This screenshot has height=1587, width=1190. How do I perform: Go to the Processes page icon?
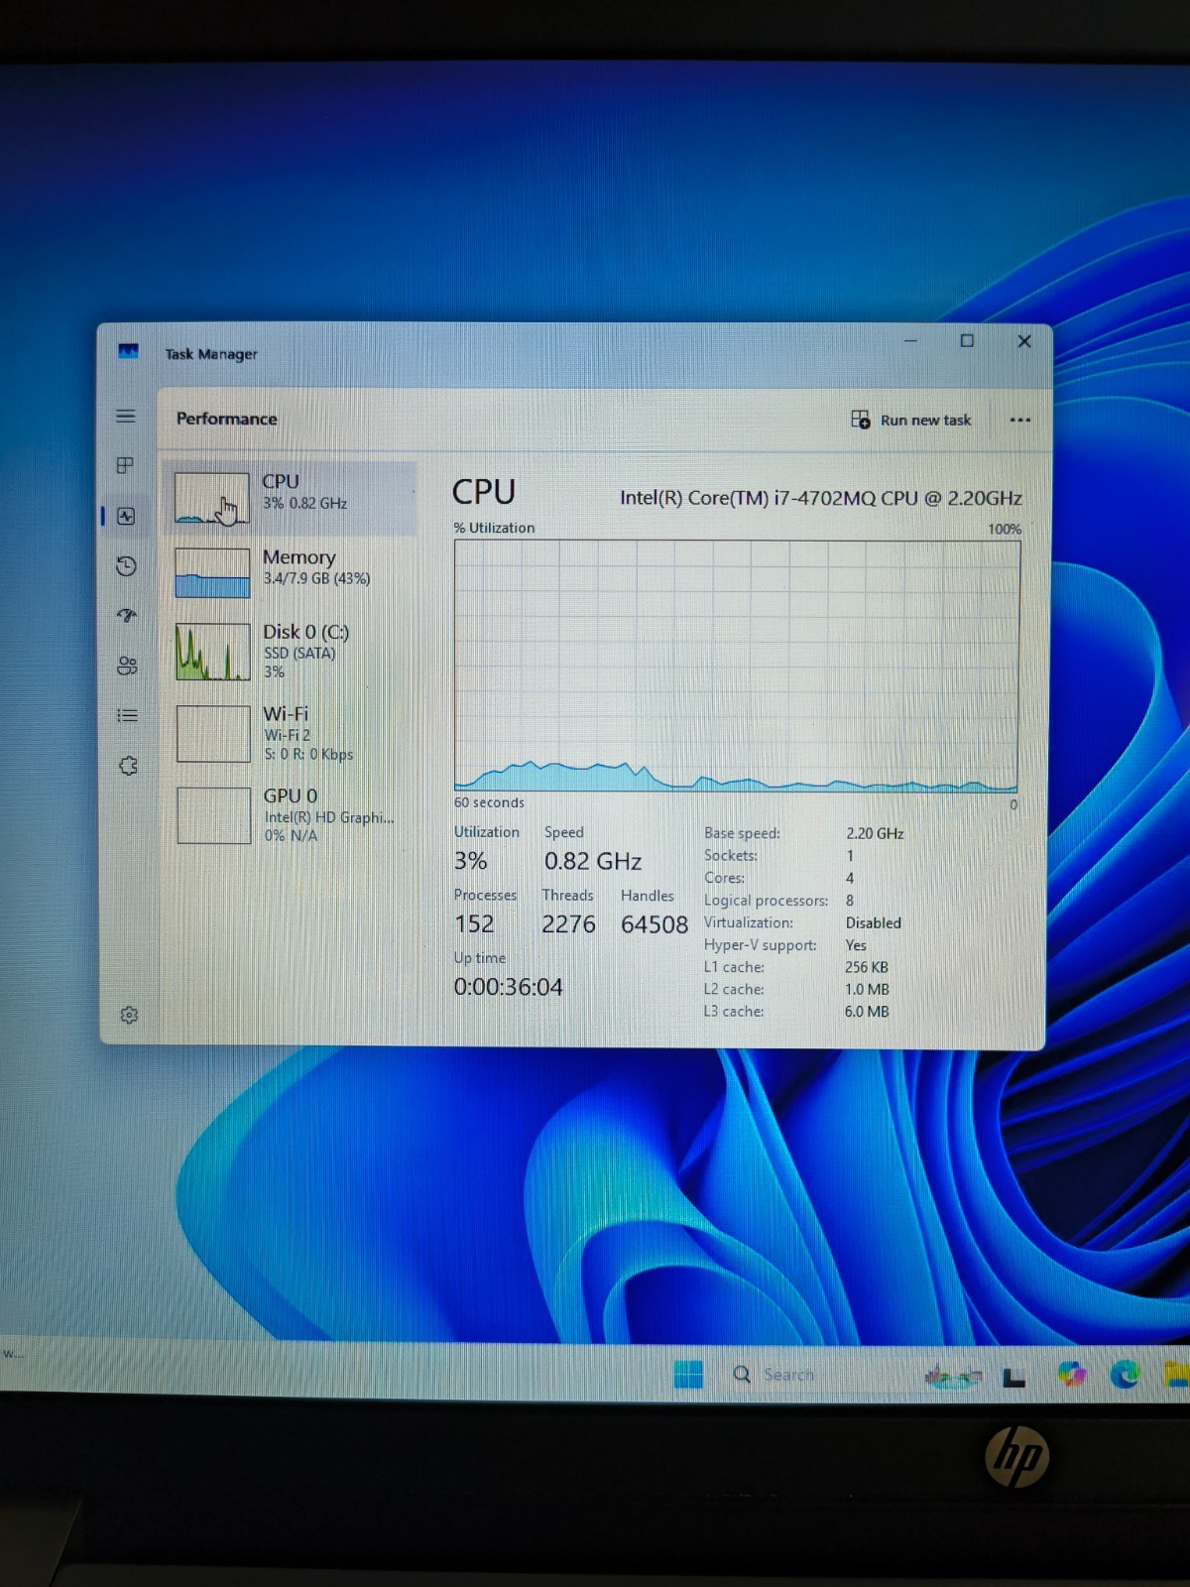point(126,465)
